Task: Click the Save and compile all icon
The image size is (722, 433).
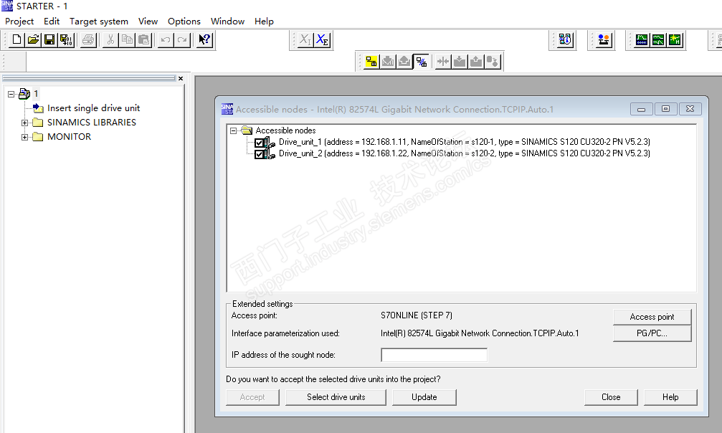Action: point(66,39)
